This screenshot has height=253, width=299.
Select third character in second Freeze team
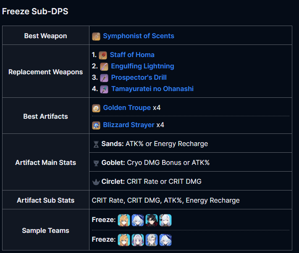pos(152,240)
